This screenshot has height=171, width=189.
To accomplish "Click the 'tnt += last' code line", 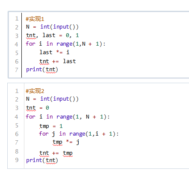I will click(x=58, y=61).
